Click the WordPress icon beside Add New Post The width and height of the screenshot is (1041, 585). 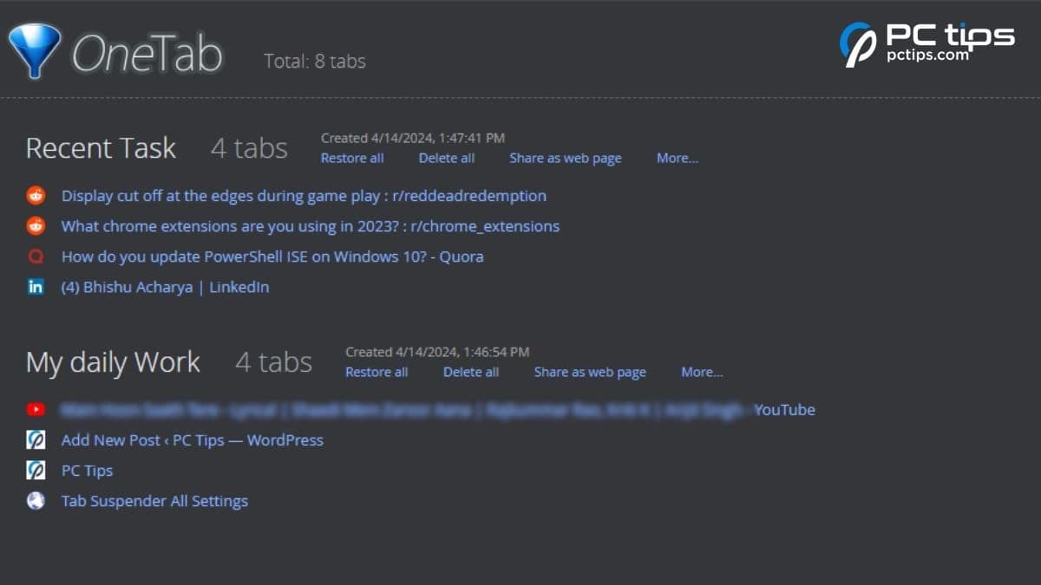pyautogui.click(x=36, y=439)
